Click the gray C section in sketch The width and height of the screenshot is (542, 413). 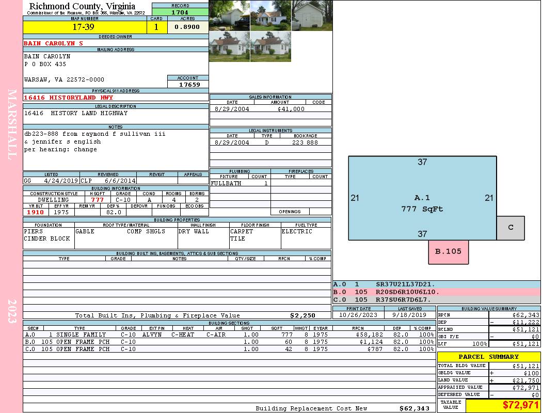tap(511, 228)
